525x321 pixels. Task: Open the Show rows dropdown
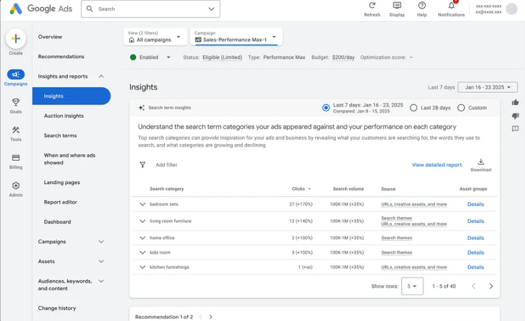point(412,286)
